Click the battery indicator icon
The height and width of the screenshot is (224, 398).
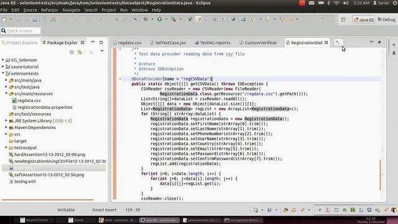coord(321,3)
